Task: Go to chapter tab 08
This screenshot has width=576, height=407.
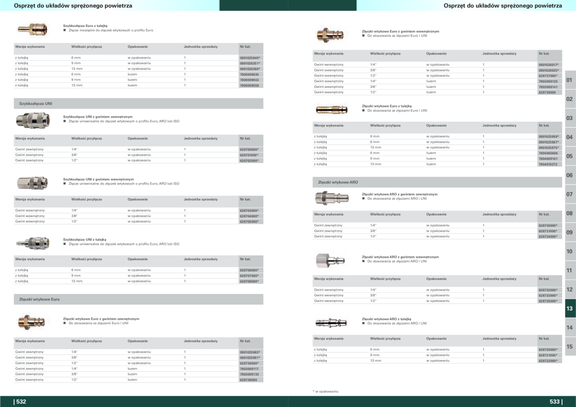Action: click(570, 213)
